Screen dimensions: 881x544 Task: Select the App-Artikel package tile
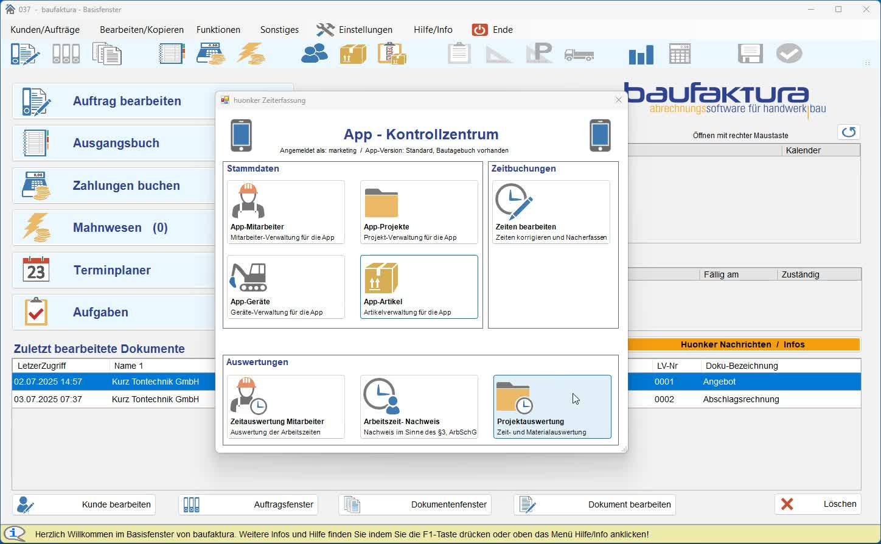[419, 287]
